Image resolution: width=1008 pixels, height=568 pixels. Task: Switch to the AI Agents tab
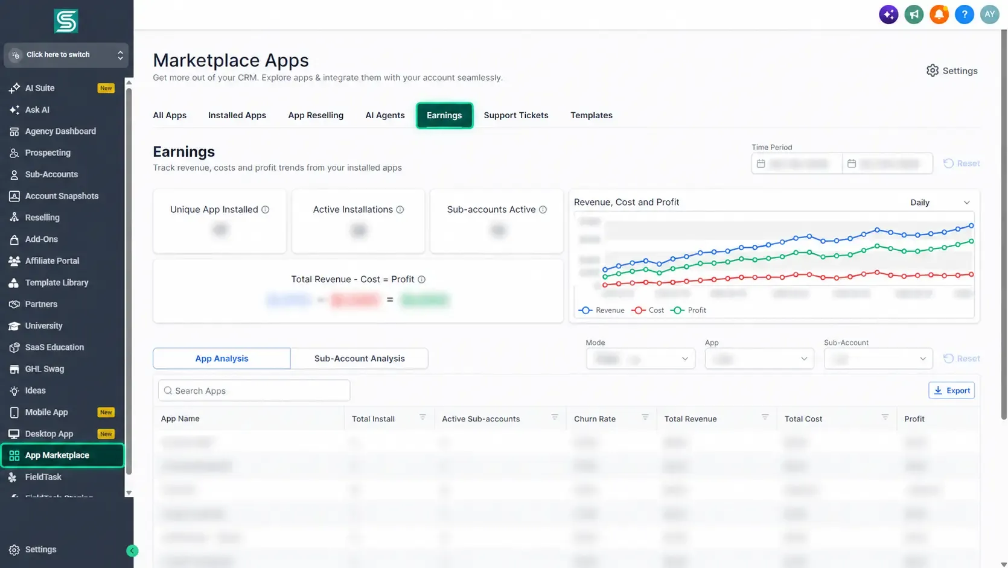[x=385, y=115]
